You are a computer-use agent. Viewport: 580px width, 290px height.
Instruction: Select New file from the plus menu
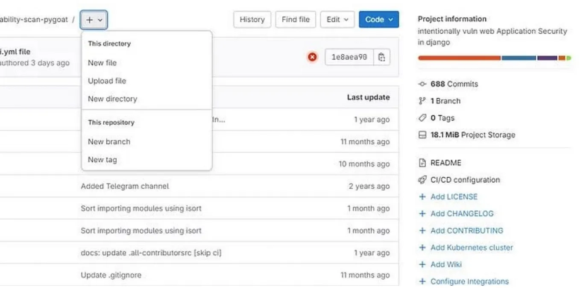click(x=102, y=62)
